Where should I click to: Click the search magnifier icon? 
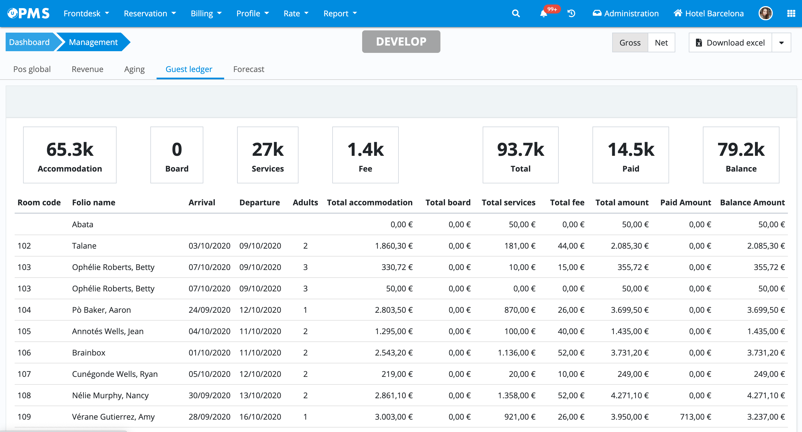516,13
